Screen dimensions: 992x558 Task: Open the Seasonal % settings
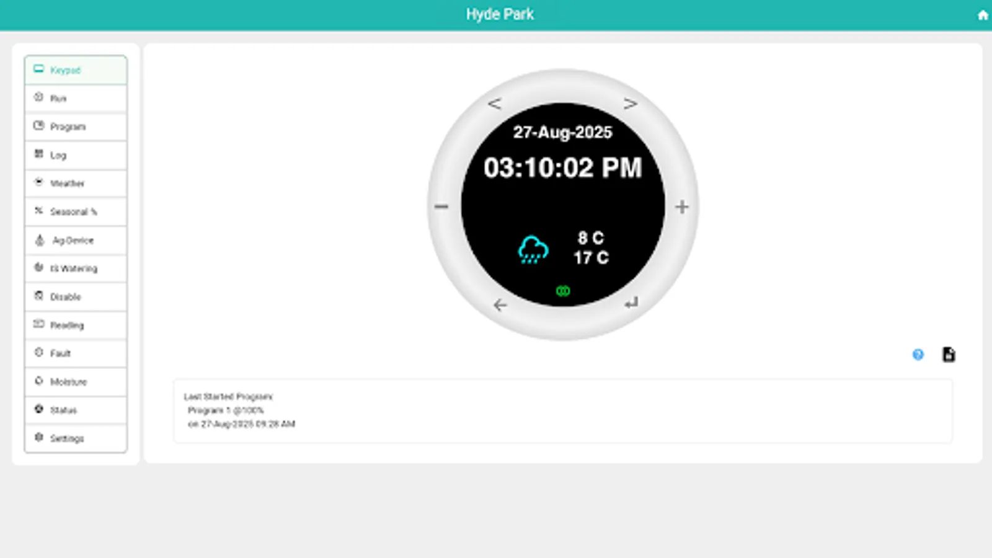pyautogui.click(x=75, y=211)
